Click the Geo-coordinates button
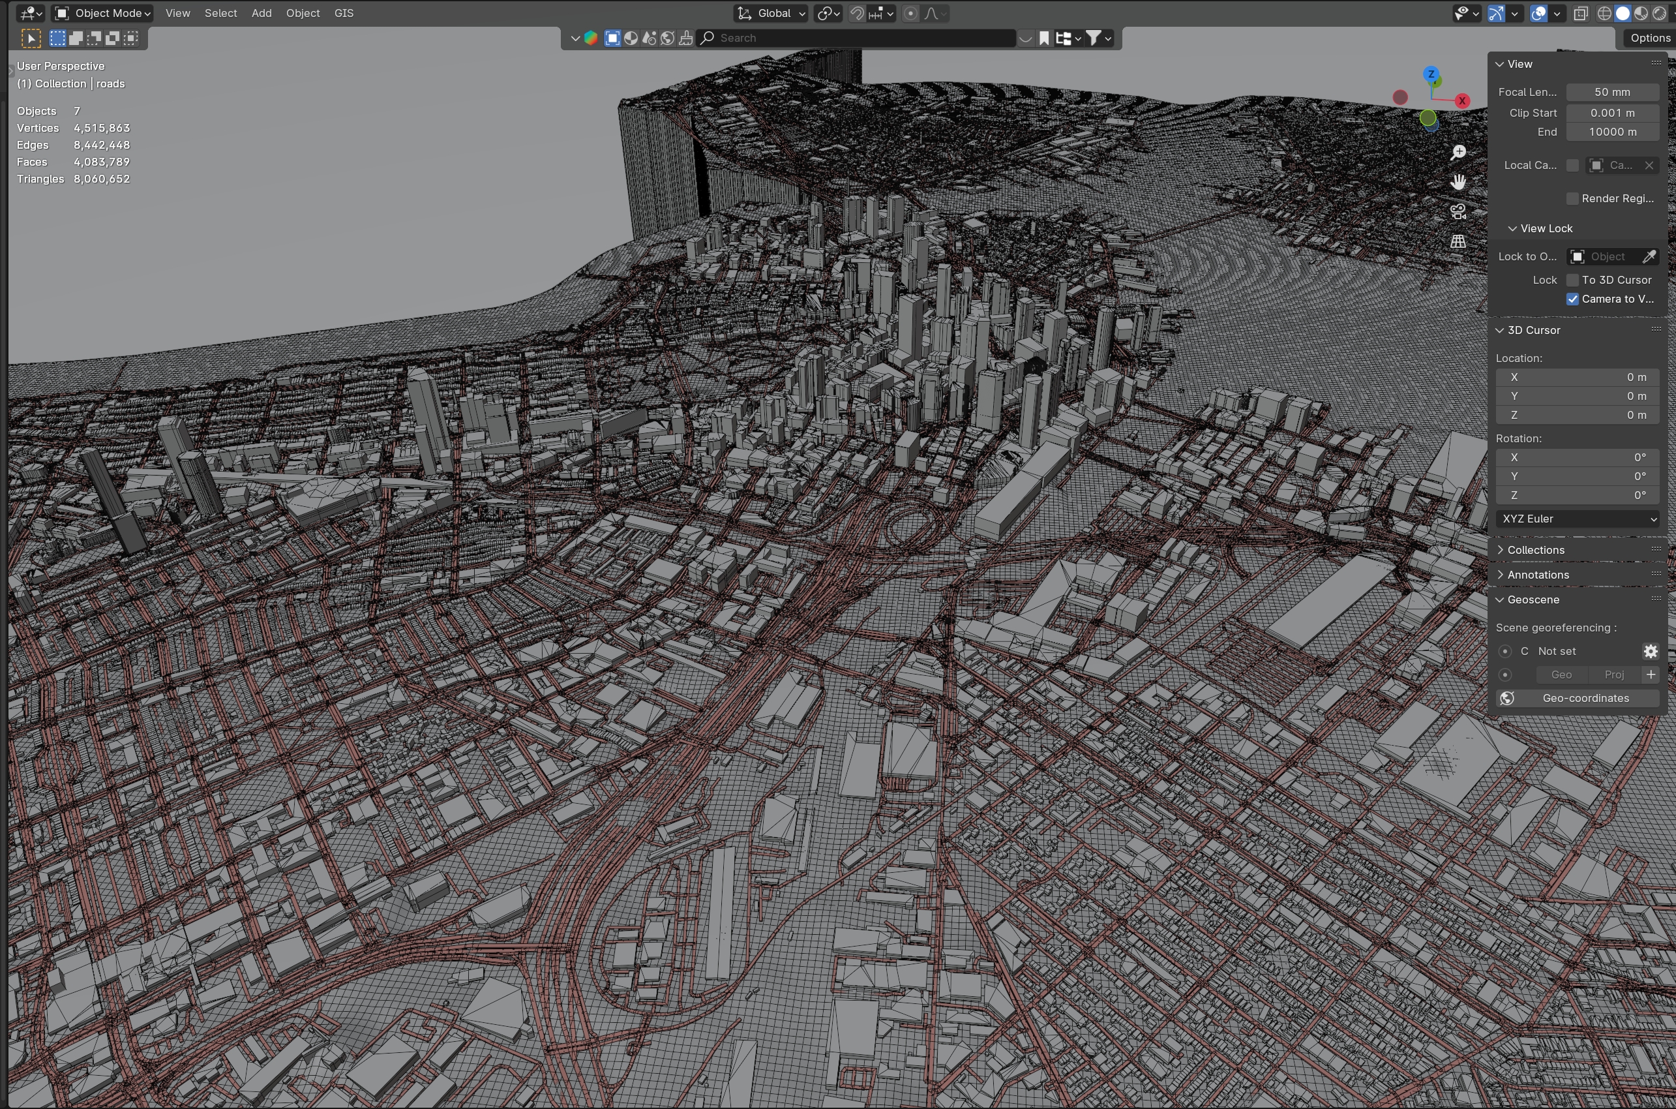The width and height of the screenshot is (1676, 1109). click(x=1585, y=698)
